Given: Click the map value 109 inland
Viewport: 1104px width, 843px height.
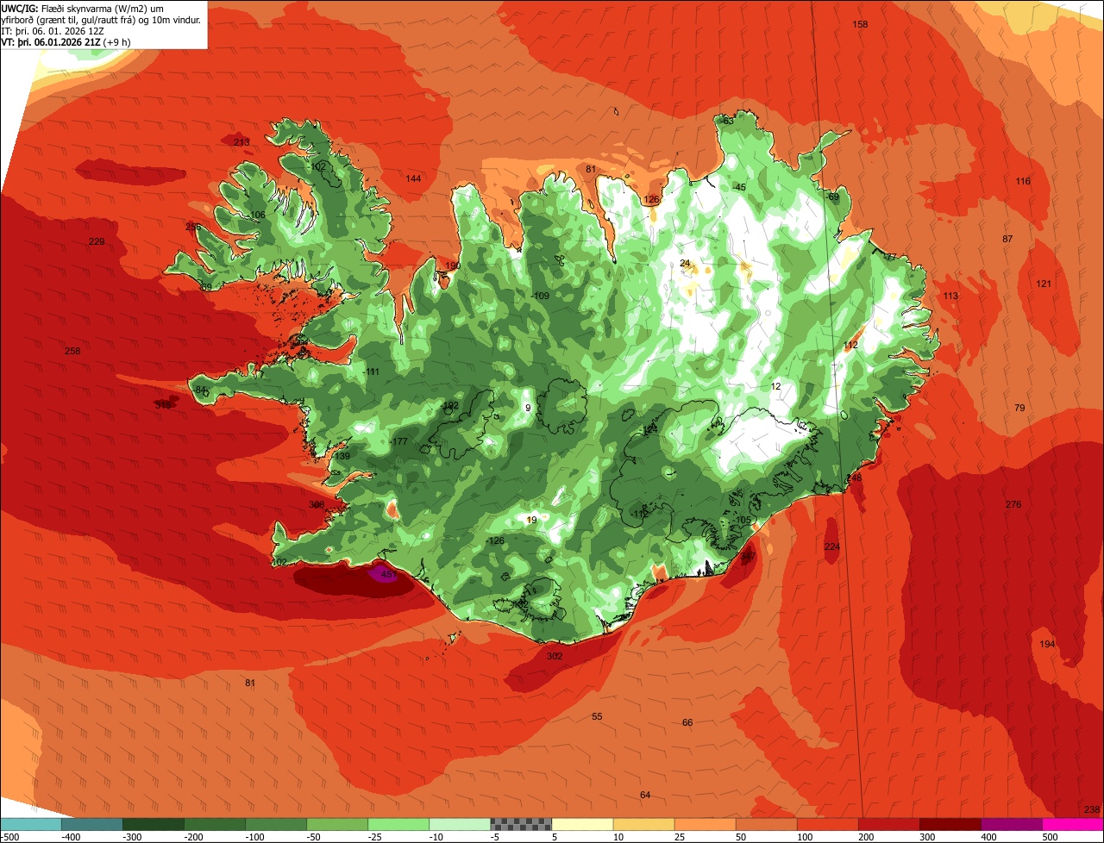Looking at the screenshot, I should (542, 296).
